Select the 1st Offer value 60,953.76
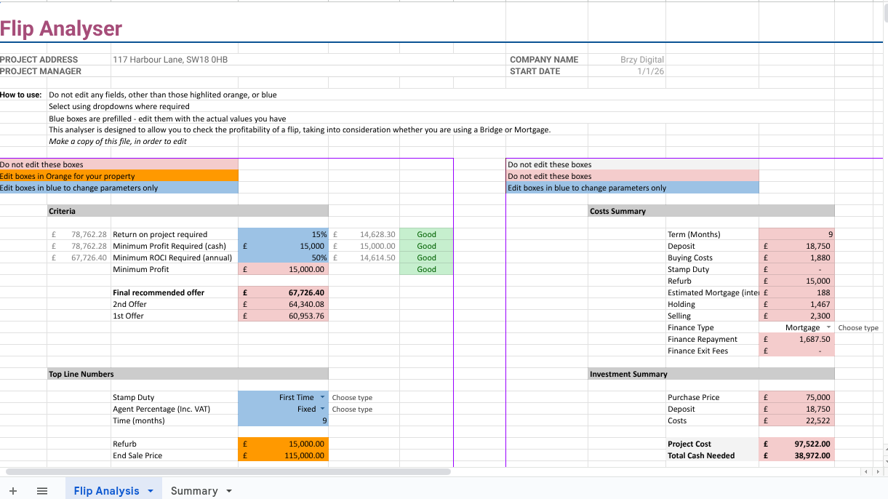This screenshot has width=888, height=499. tap(283, 316)
